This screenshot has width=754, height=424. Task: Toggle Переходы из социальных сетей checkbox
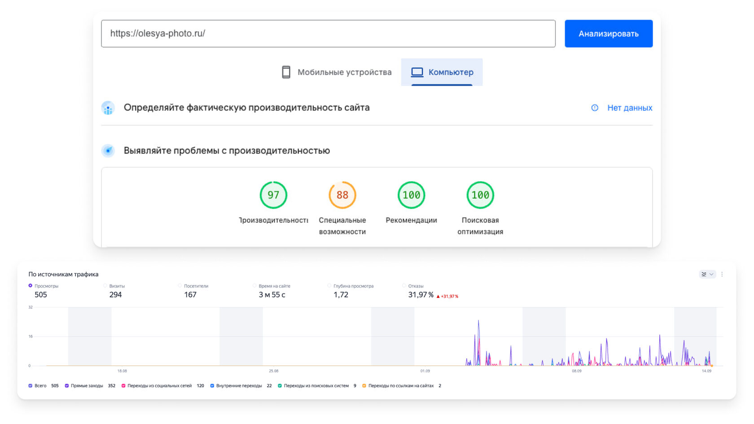[x=123, y=386]
